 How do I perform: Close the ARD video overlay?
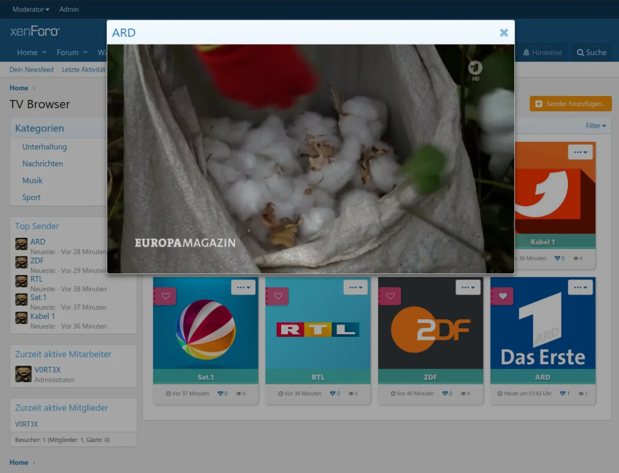point(503,33)
